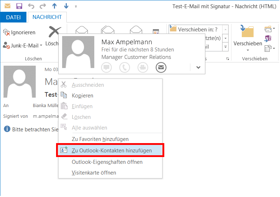The height and width of the screenshot is (197, 280).
Task: Open the quick steps dialog launcher
Action: tap(227, 59)
